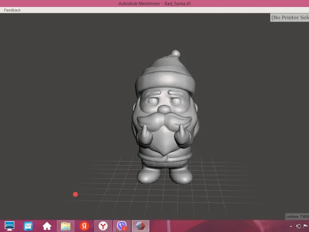Select the Bad Santa model in the viewport
Screen dimensions: 309x232
(x=165, y=117)
